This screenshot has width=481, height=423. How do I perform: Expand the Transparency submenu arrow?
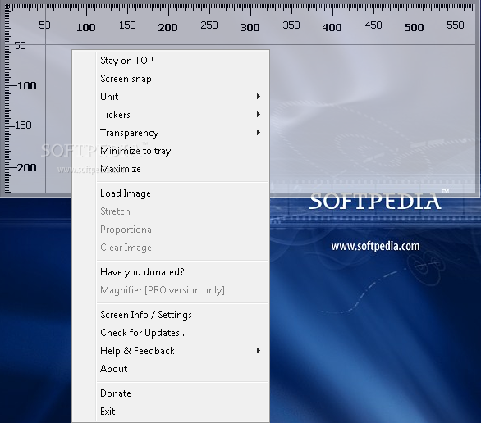click(x=259, y=132)
